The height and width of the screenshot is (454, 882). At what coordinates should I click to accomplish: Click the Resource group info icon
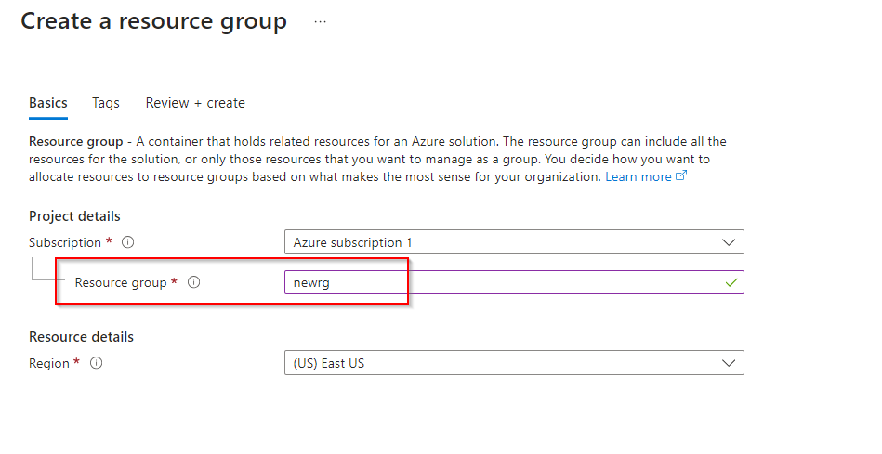194,282
